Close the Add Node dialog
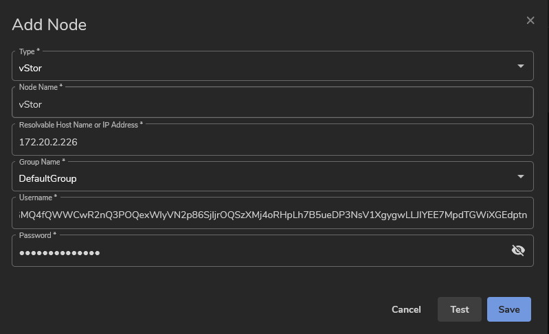This screenshot has height=334, width=549. click(530, 21)
